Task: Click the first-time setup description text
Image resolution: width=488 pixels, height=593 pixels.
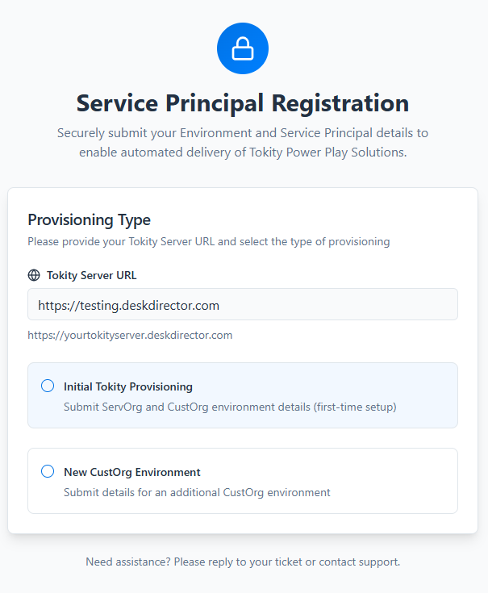Action: click(x=230, y=407)
